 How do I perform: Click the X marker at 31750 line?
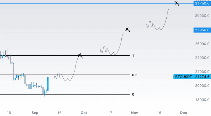pyautogui.click(x=177, y=3)
